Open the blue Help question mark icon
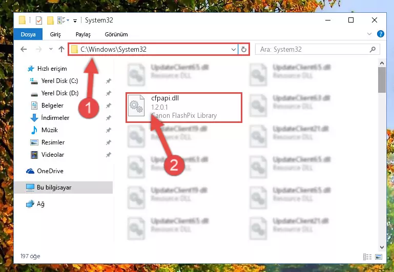Viewport: 394px width, 272px height. [x=381, y=34]
